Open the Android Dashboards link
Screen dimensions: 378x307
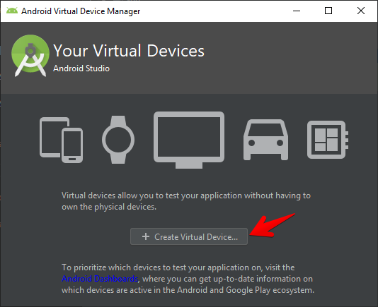(x=100, y=279)
